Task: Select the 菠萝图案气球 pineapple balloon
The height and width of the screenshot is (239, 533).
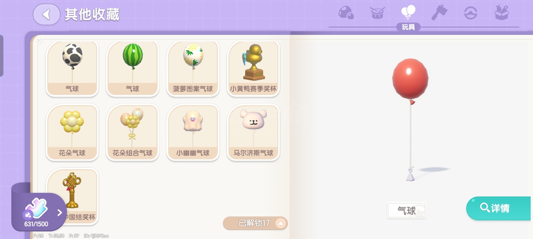Action: [193, 69]
